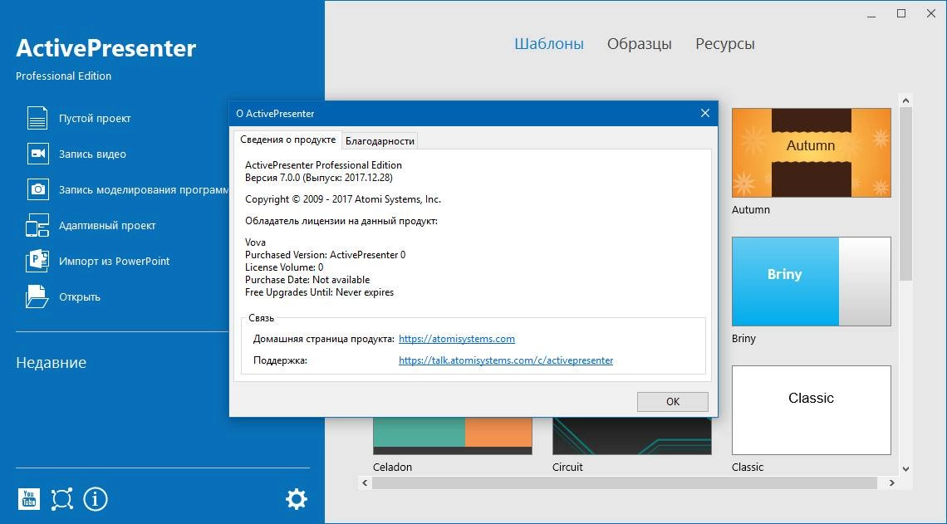Click the horizontal scrollbar left arrow

pos(365,483)
